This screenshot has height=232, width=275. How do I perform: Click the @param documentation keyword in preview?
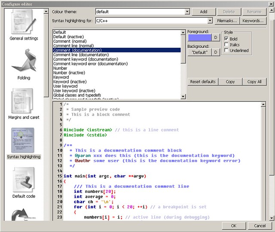point(82,156)
